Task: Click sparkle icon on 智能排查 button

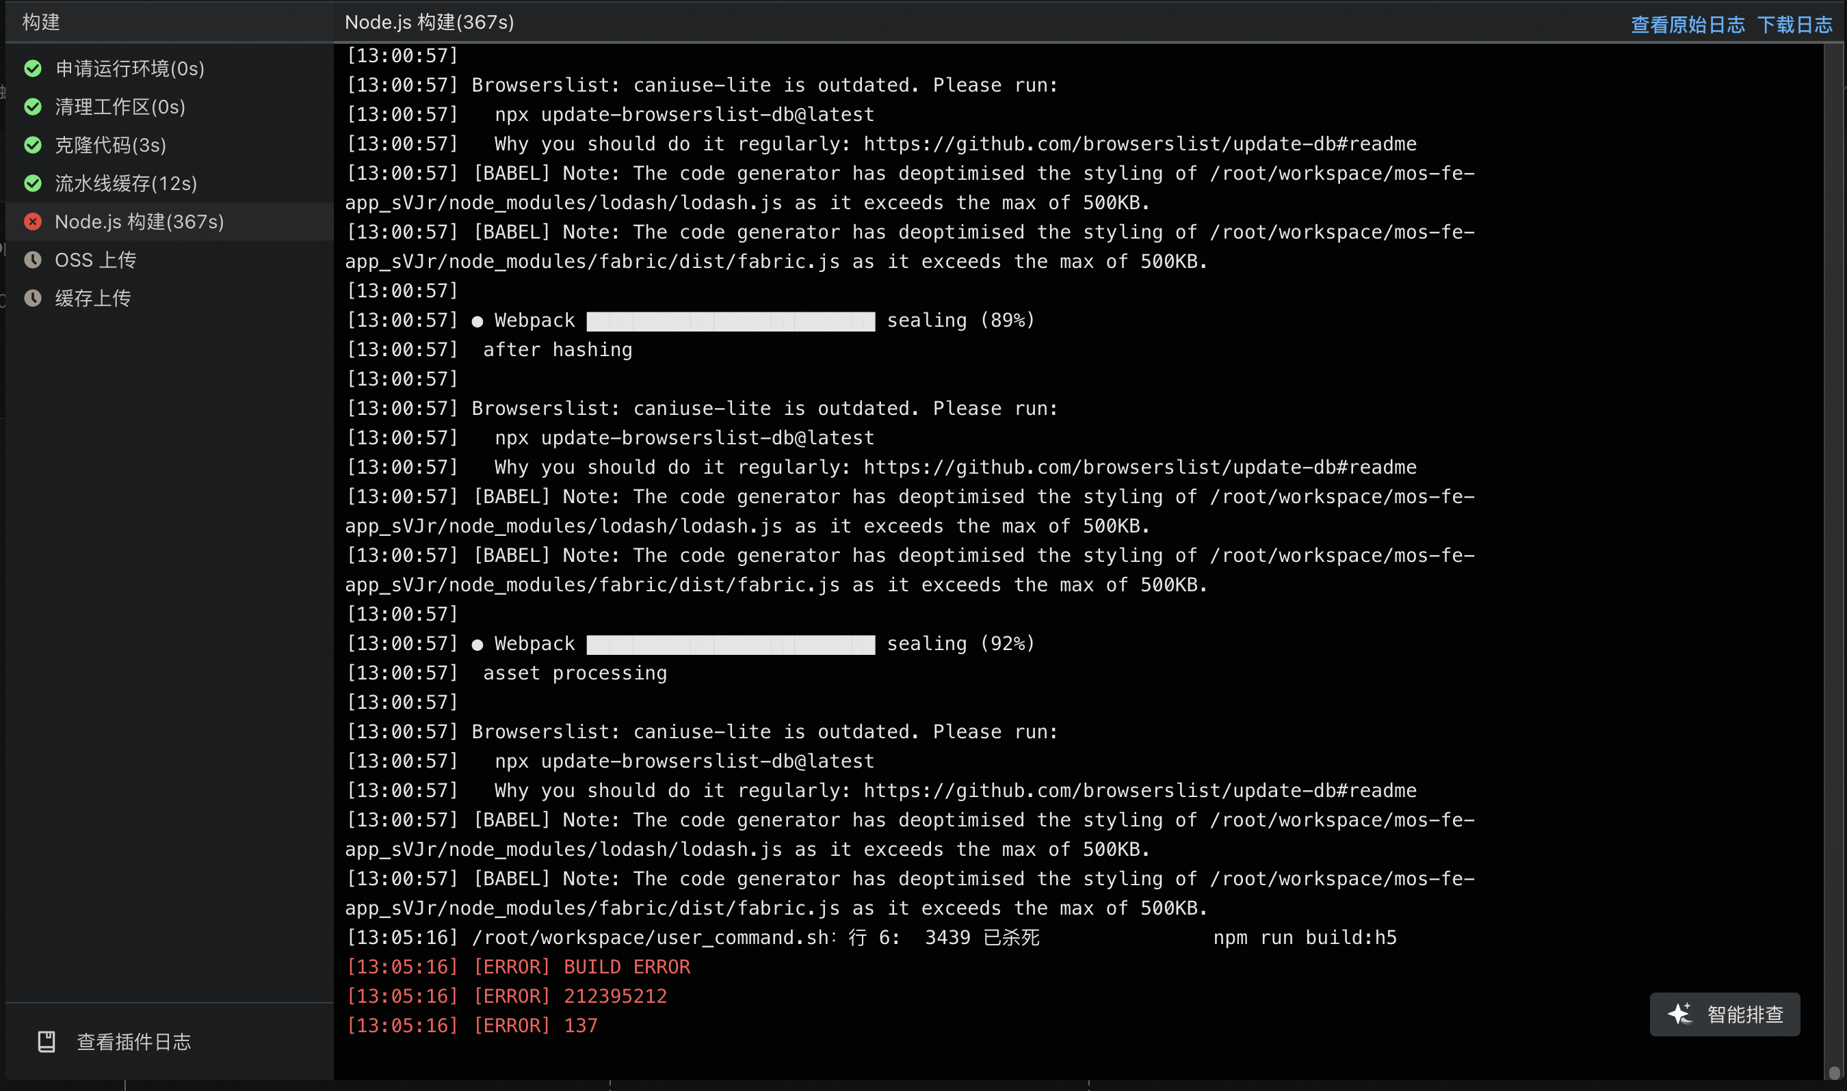Action: pos(1680,1014)
